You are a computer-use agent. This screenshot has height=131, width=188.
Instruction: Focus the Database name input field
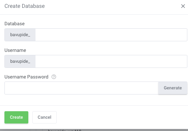111,35
